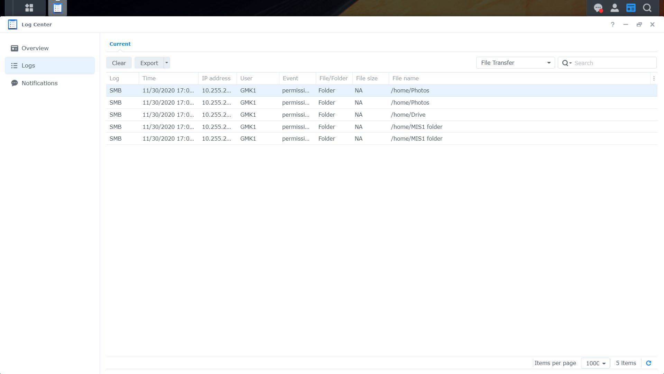Open the Main Menu grid icon
This screenshot has width=664, height=374.
click(29, 8)
